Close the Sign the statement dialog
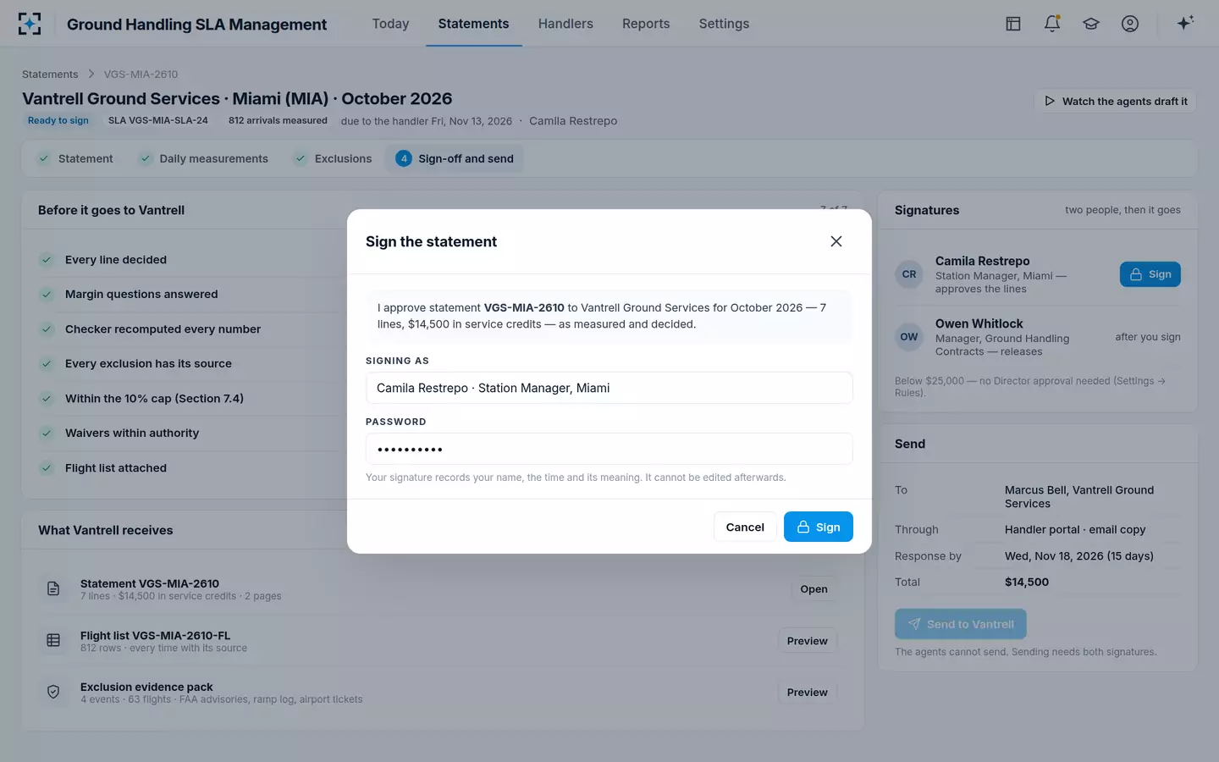This screenshot has width=1219, height=762. tap(836, 241)
